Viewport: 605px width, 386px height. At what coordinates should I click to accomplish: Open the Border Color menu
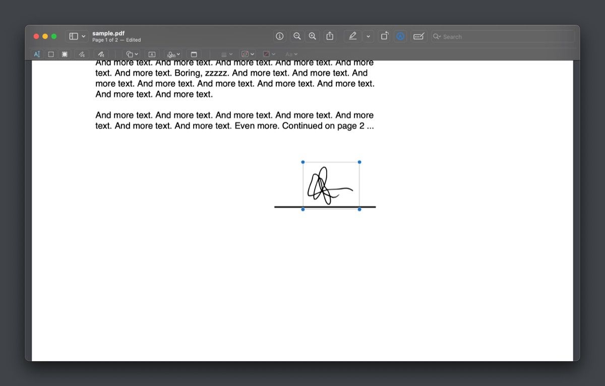pos(248,54)
